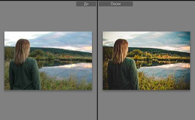Select the before photo thumbnail
This screenshot has height=120, width=195.
coord(48,61)
